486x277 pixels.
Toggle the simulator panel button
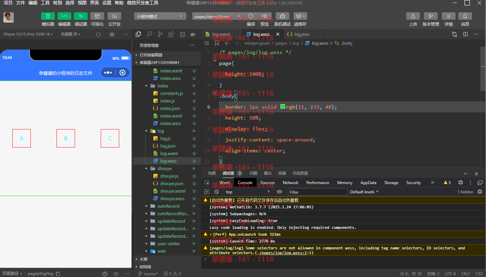(48, 16)
